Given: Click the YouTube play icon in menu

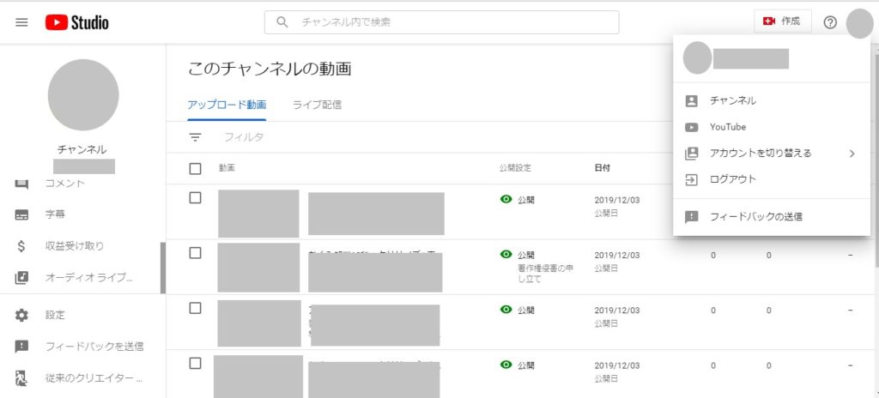Looking at the screenshot, I should point(692,127).
